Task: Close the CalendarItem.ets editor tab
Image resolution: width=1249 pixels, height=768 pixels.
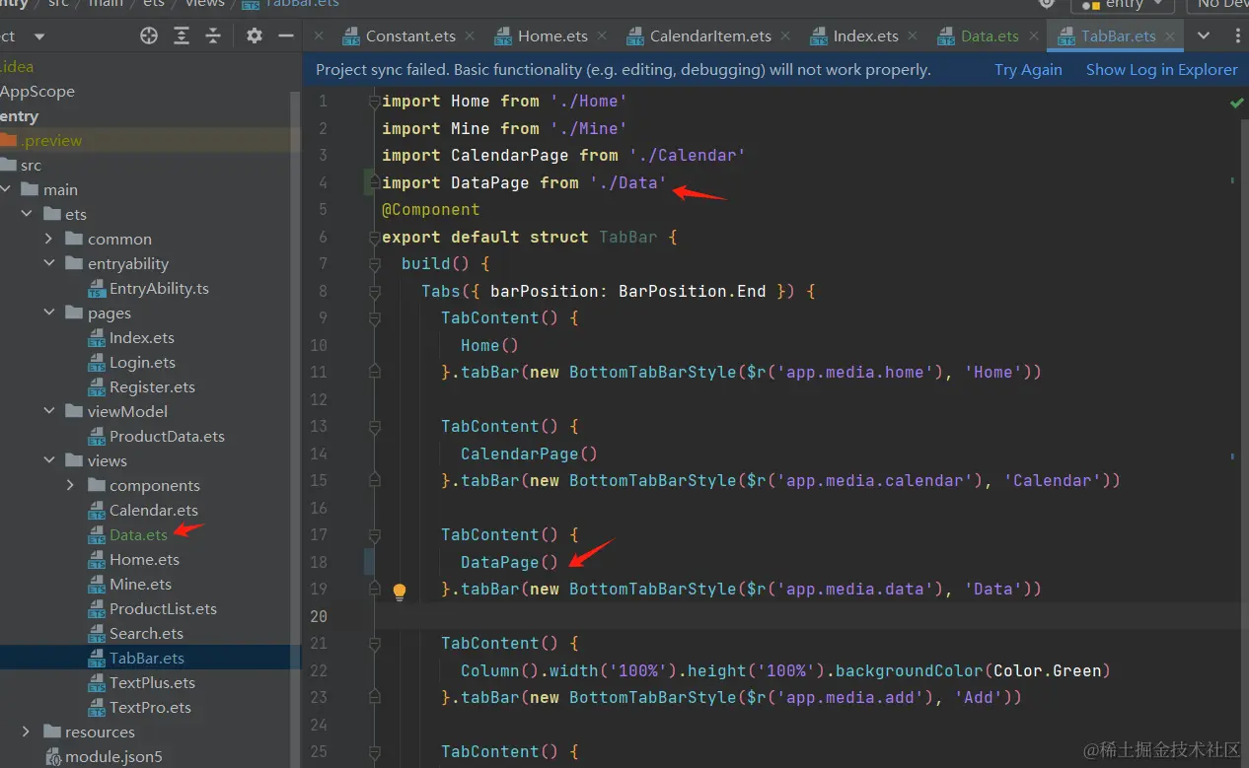Action: click(x=785, y=35)
